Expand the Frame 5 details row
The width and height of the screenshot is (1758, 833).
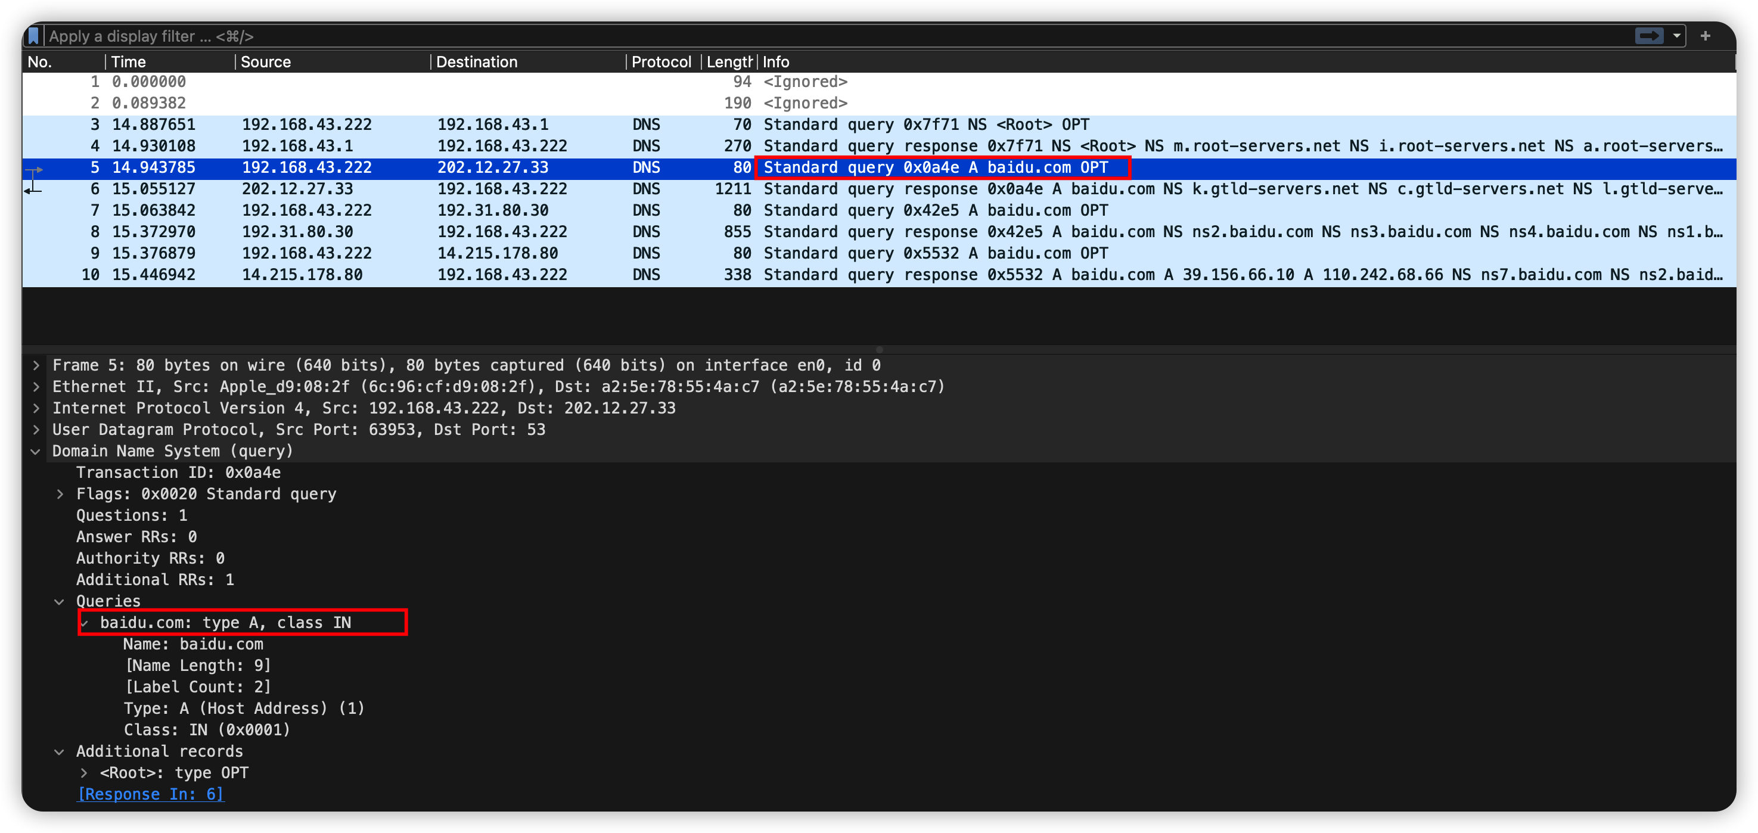point(36,366)
